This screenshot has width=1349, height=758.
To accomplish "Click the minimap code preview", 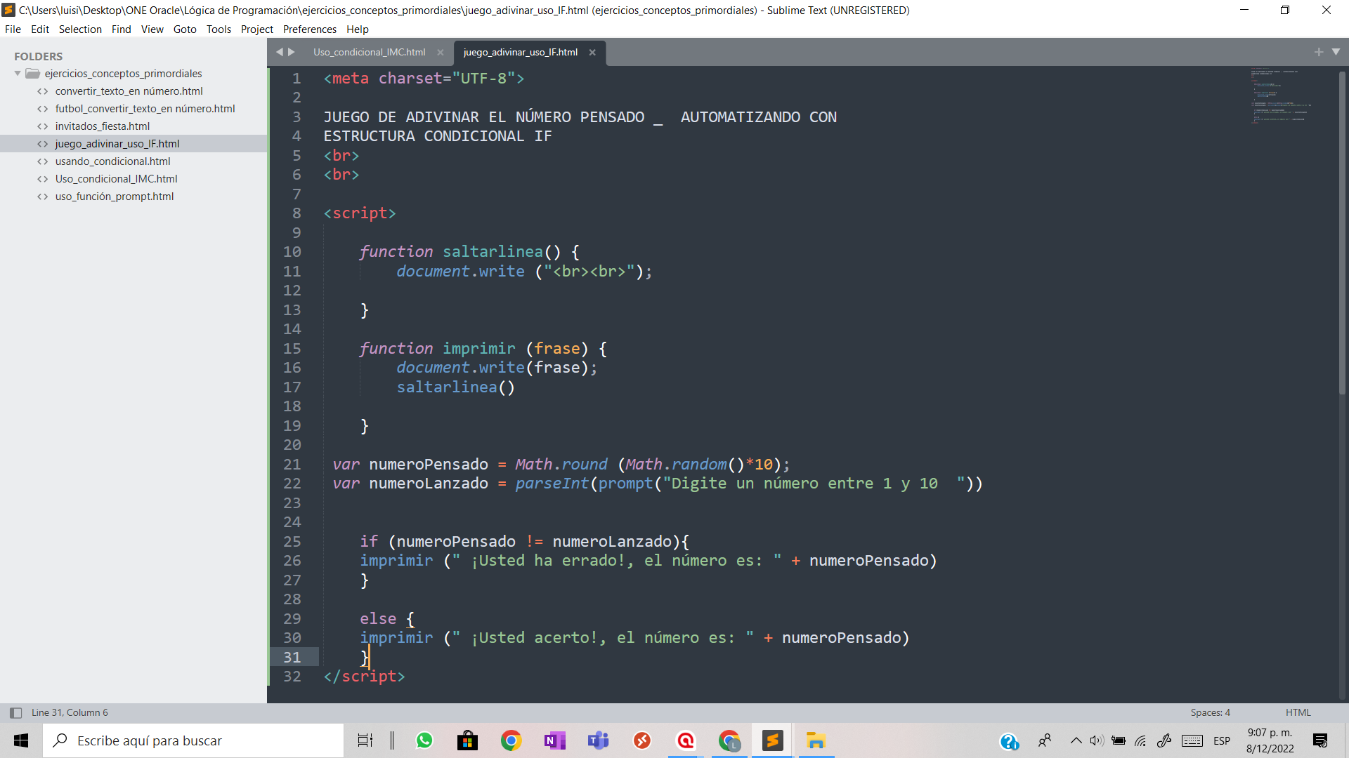I will [1281, 96].
